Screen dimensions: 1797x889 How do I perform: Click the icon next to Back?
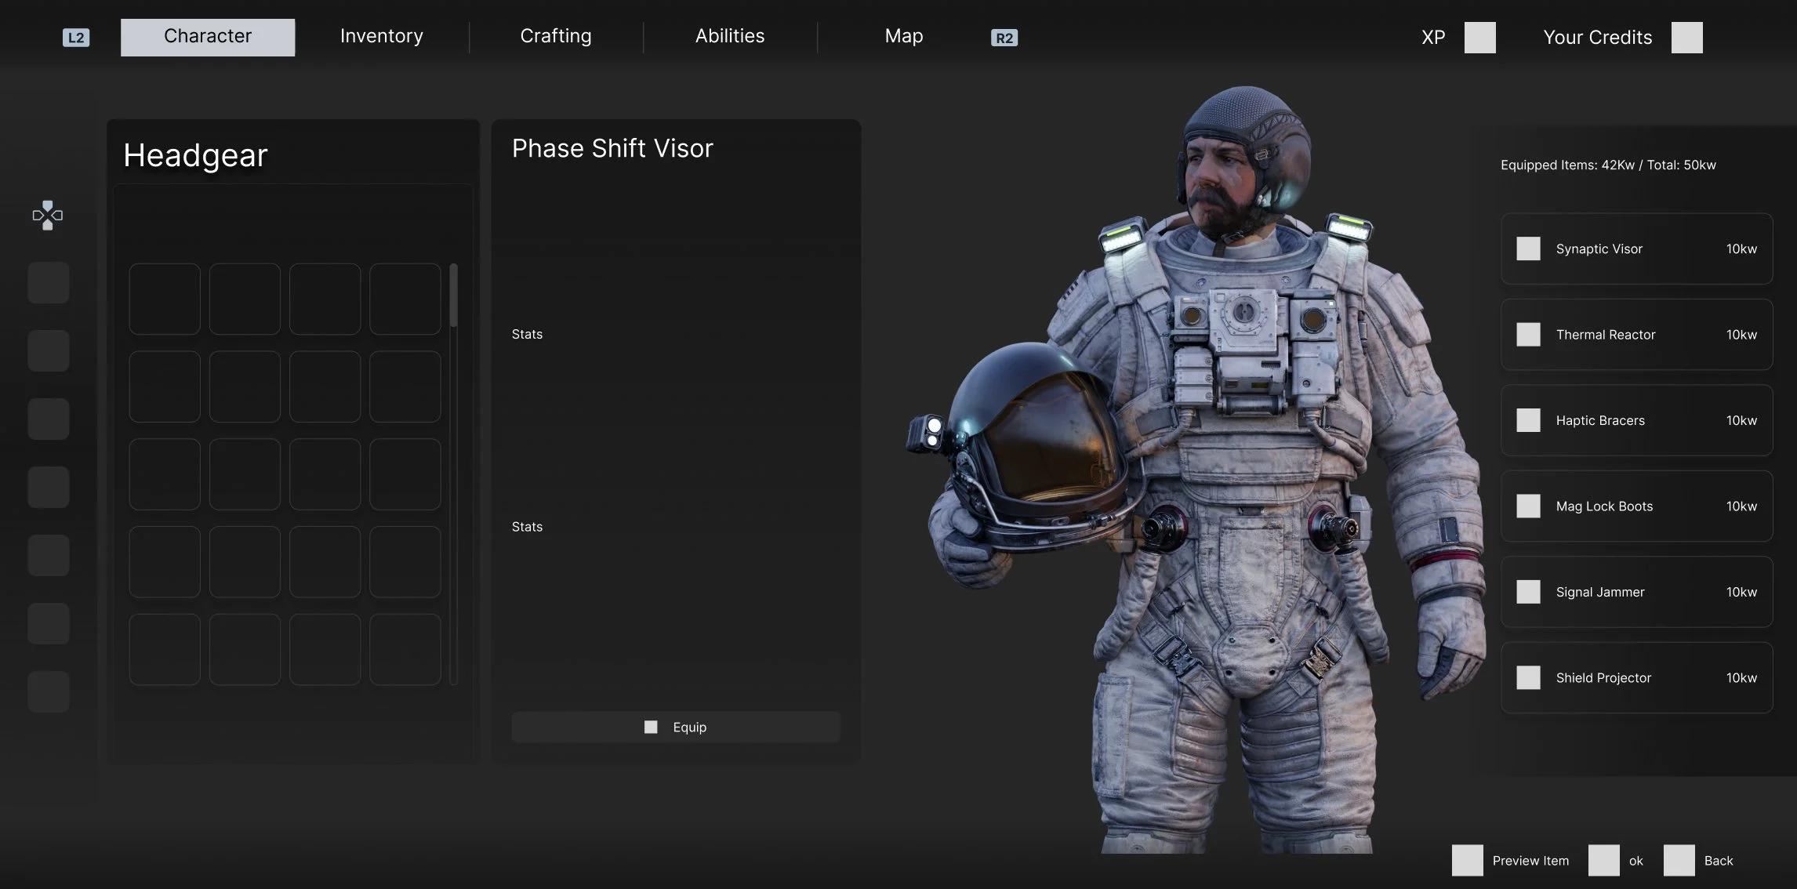coord(1679,860)
